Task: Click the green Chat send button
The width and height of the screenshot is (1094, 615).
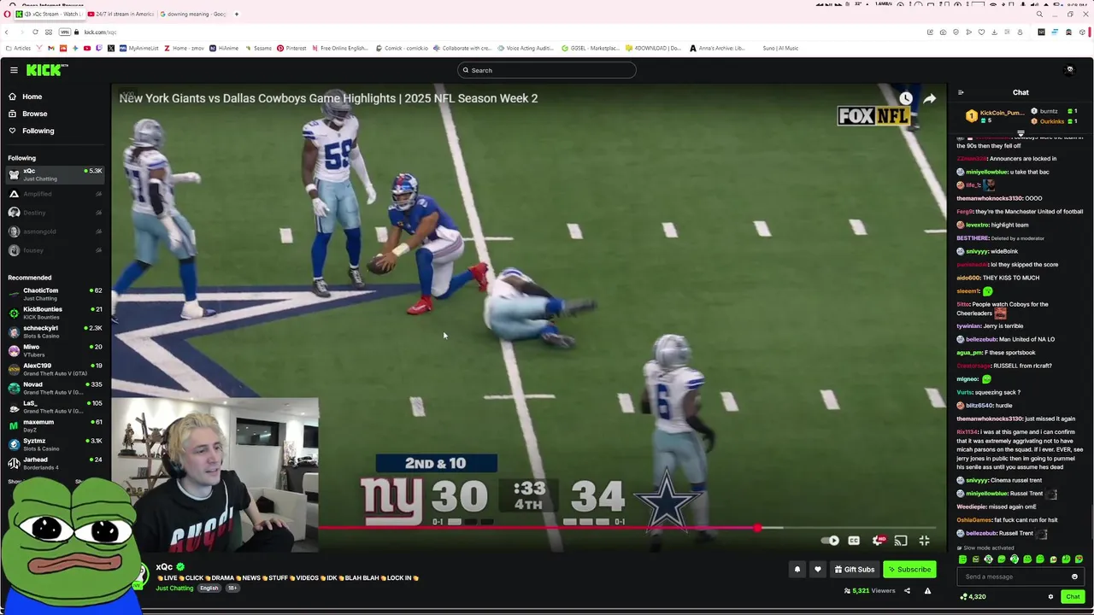Action: click(x=1073, y=597)
